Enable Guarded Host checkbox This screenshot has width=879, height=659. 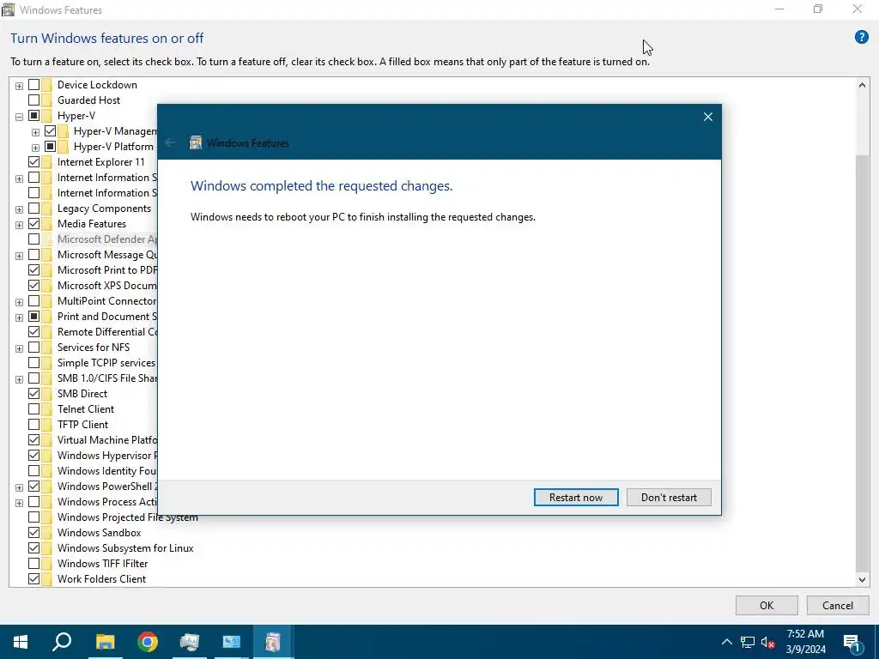(x=33, y=100)
